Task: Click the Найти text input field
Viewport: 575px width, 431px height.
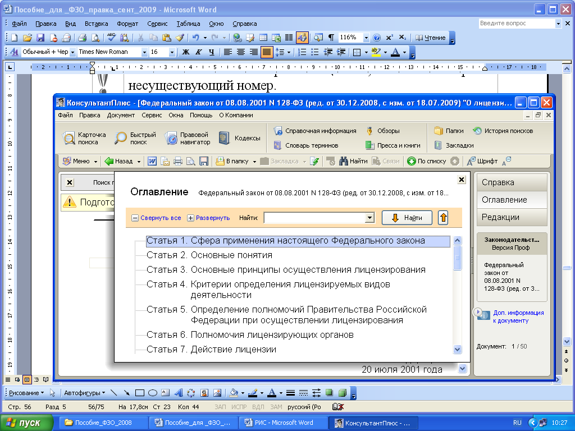Action: click(x=315, y=218)
